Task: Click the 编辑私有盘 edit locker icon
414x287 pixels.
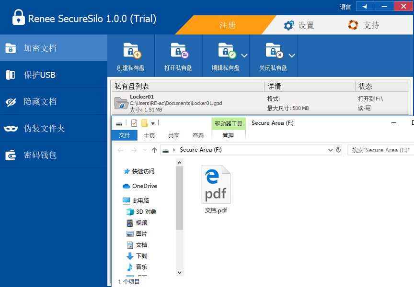Action: pyautogui.click(x=227, y=51)
